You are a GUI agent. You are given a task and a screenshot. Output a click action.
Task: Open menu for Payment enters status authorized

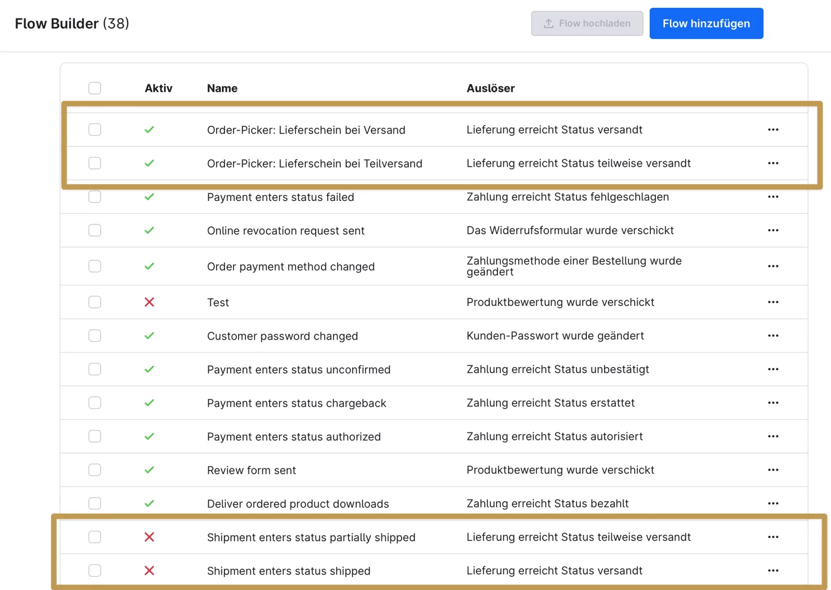(x=773, y=436)
